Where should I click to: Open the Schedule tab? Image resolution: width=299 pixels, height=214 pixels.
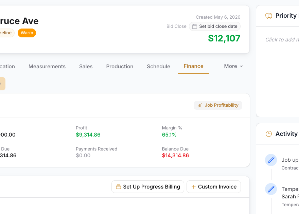pyautogui.click(x=158, y=67)
